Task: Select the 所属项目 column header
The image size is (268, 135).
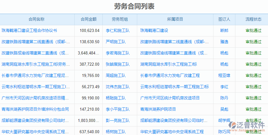Action: coord(175,19)
